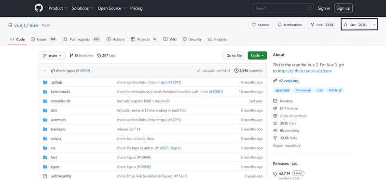The width and height of the screenshot is (386, 180).
Task: Open the Security tab
Action: pyautogui.click(x=192, y=39)
